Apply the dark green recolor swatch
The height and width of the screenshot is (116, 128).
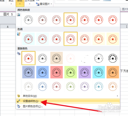[x=71, y=72]
